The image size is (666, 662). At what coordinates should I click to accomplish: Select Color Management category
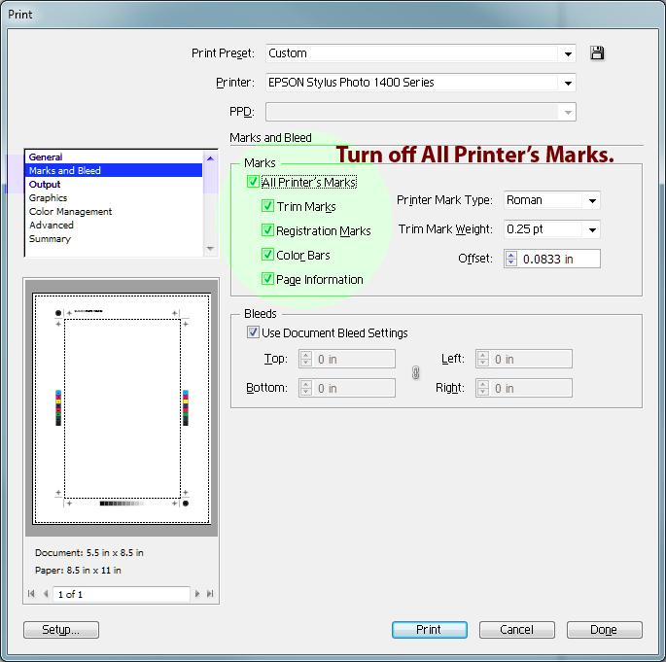(x=114, y=212)
